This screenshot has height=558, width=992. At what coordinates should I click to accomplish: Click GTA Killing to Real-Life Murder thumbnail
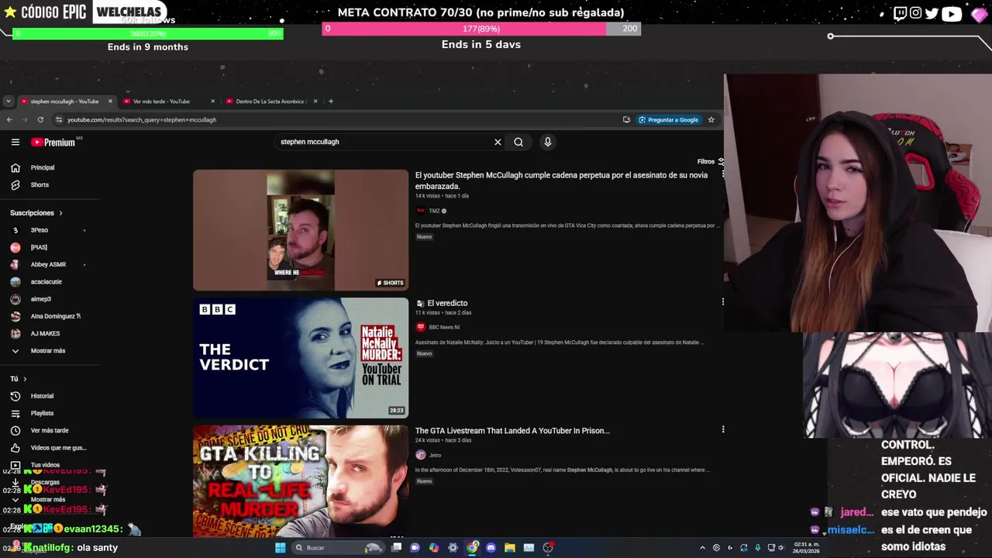tap(301, 480)
